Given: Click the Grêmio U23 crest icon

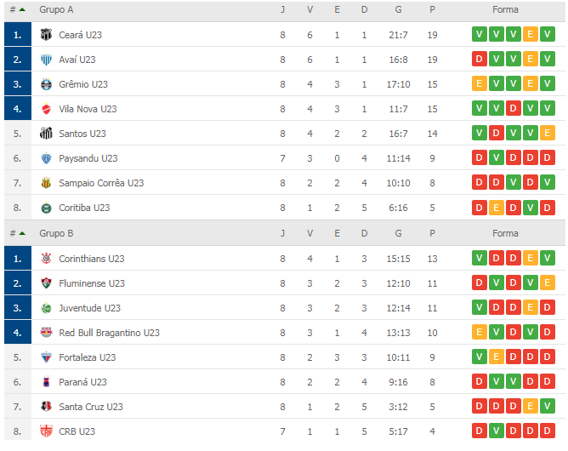Looking at the screenshot, I should click(x=46, y=84).
